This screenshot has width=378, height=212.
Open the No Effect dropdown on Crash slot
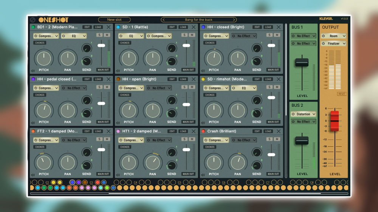[x=244, y=140]
